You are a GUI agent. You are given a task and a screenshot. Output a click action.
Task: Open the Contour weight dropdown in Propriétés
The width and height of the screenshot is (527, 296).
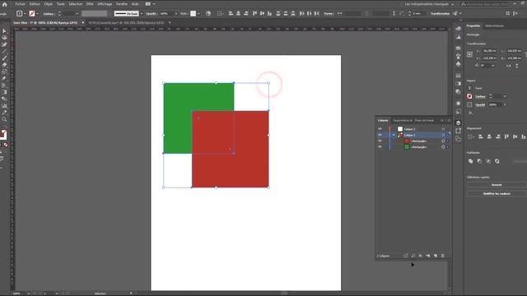505,96
